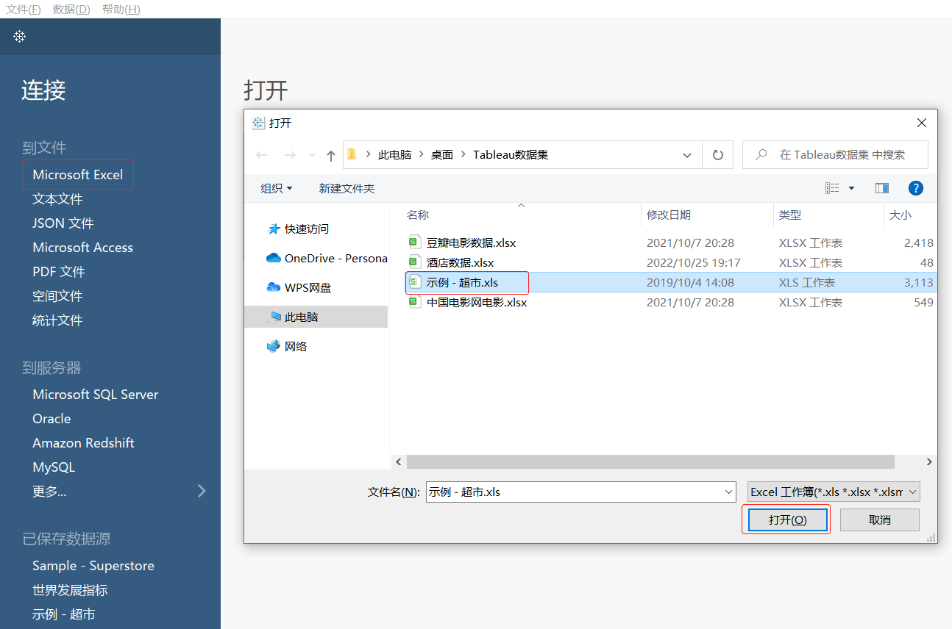952x629 pixels.
Task: Expand the address bar history dropdown
Action: 687,155
